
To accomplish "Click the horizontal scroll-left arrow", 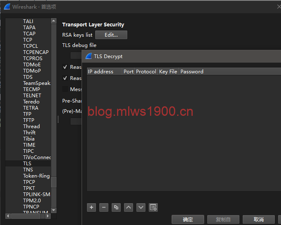I will pyautogui.click(x=8, y=216).
